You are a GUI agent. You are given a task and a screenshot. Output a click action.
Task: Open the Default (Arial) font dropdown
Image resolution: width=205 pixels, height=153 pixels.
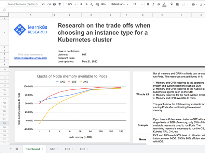point(120,4)
